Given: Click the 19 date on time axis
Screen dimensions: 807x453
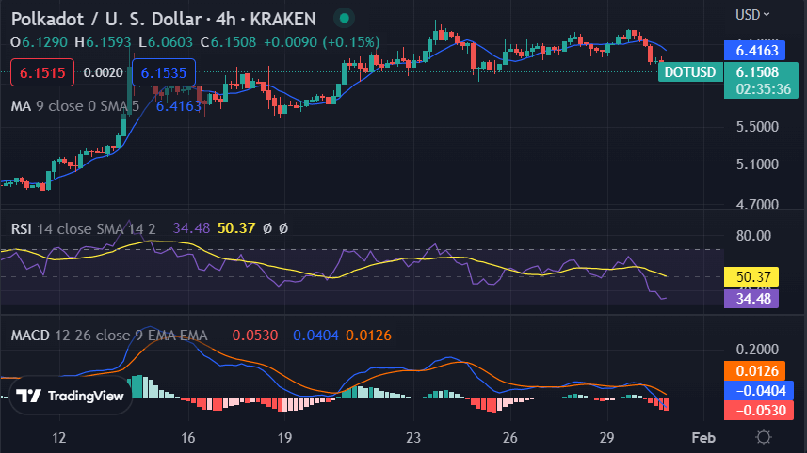Looking at the screenshot, I should 284,438.
